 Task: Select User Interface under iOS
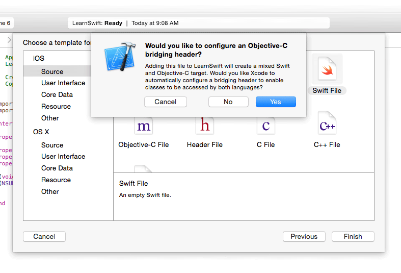(63, 83)
